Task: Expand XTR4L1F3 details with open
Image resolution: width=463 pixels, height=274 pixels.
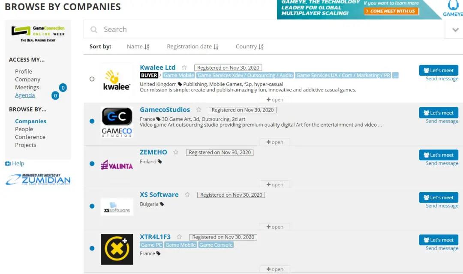Action: [x=275, y=269]
